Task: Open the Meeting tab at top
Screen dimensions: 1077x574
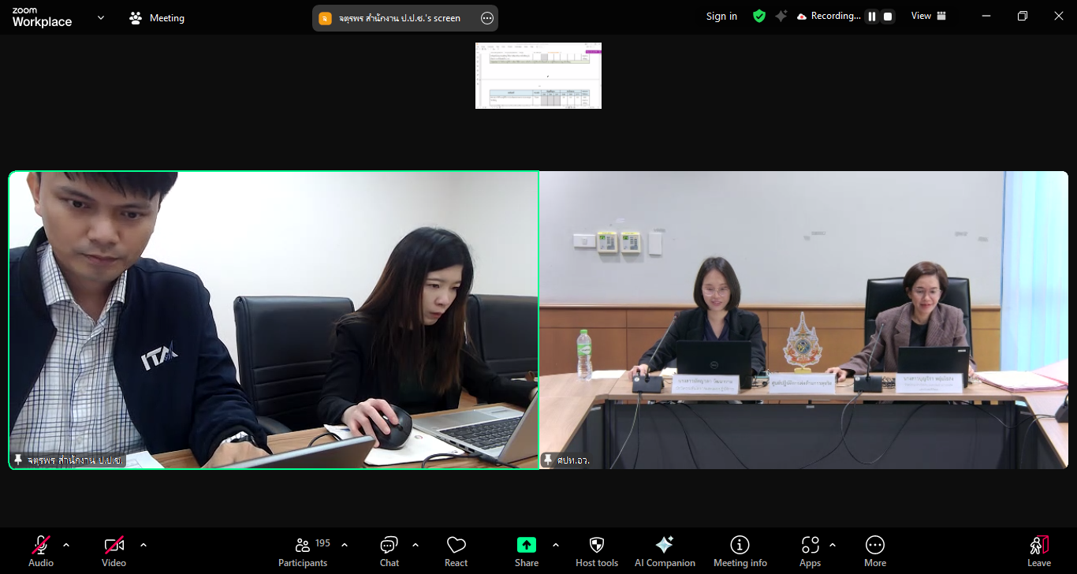Action: point(157,17)
